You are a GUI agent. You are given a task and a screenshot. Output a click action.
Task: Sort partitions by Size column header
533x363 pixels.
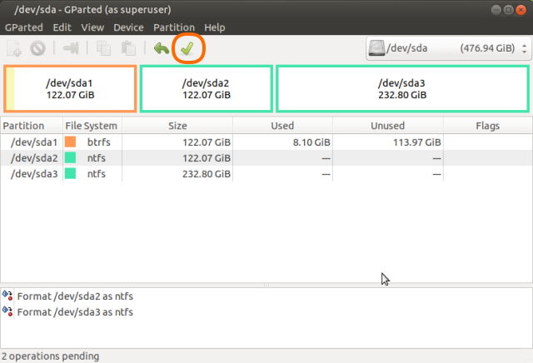177,126
